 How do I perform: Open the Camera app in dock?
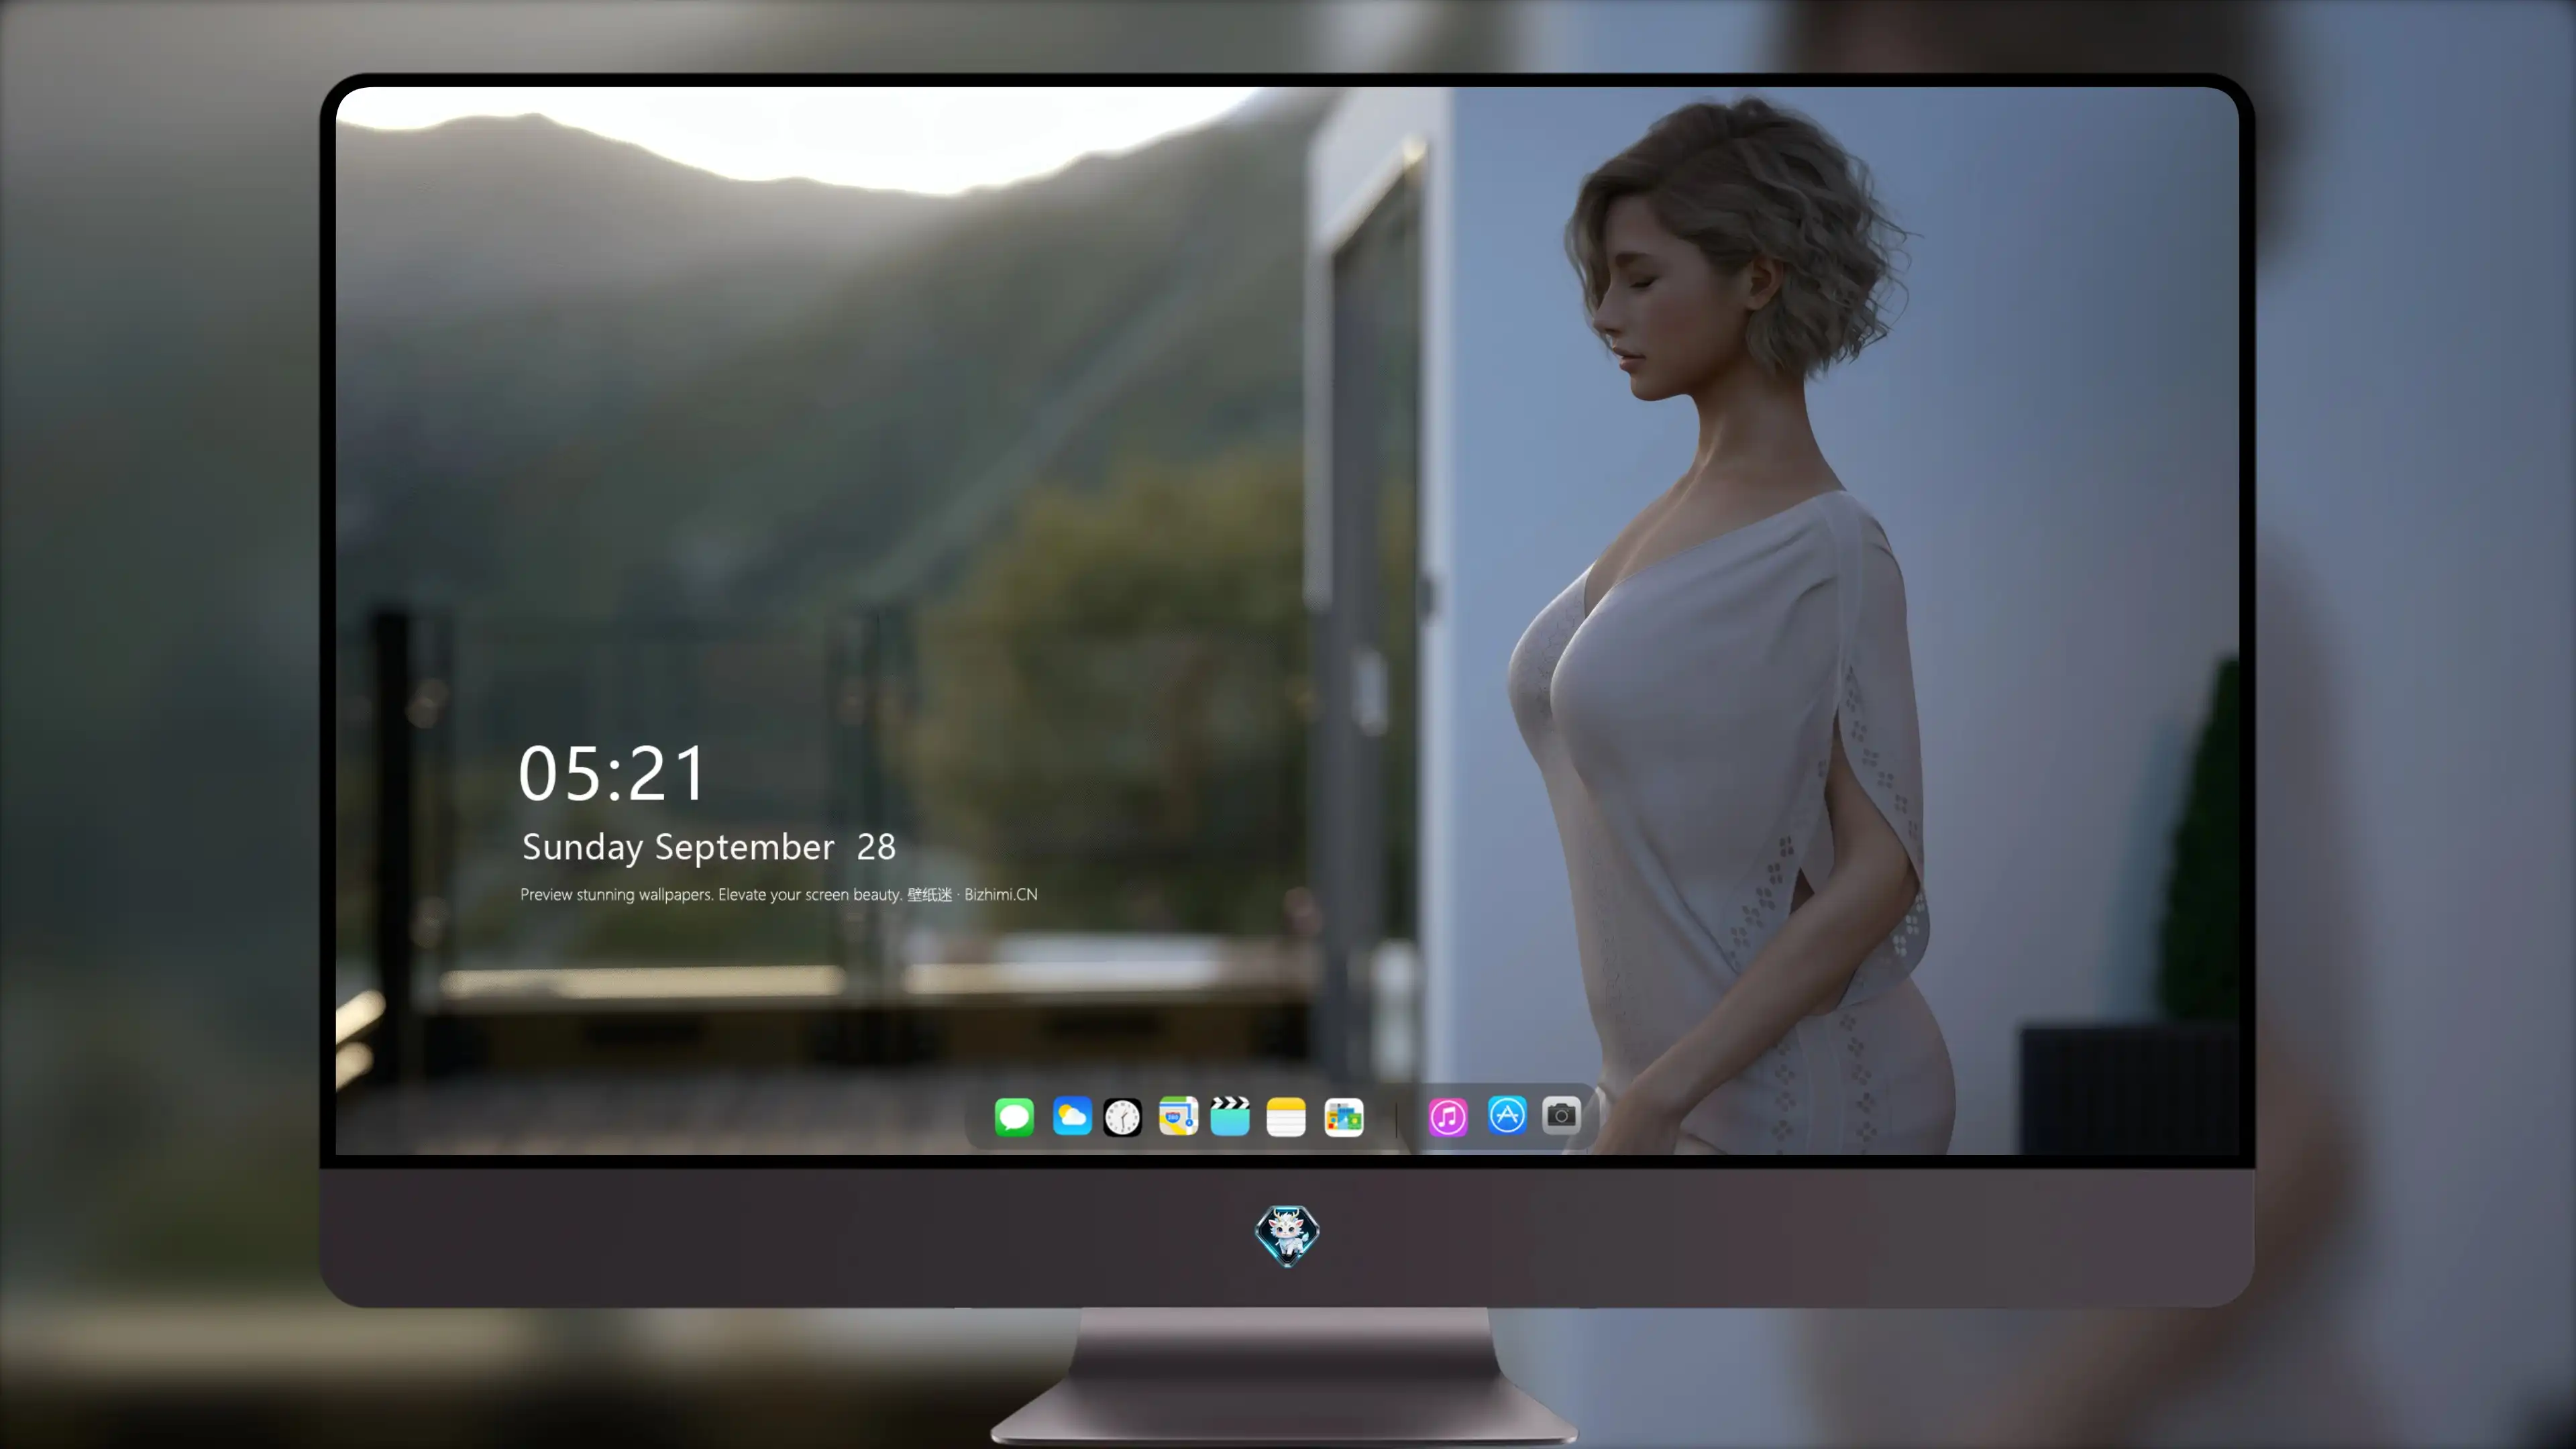[1561, 1115]
